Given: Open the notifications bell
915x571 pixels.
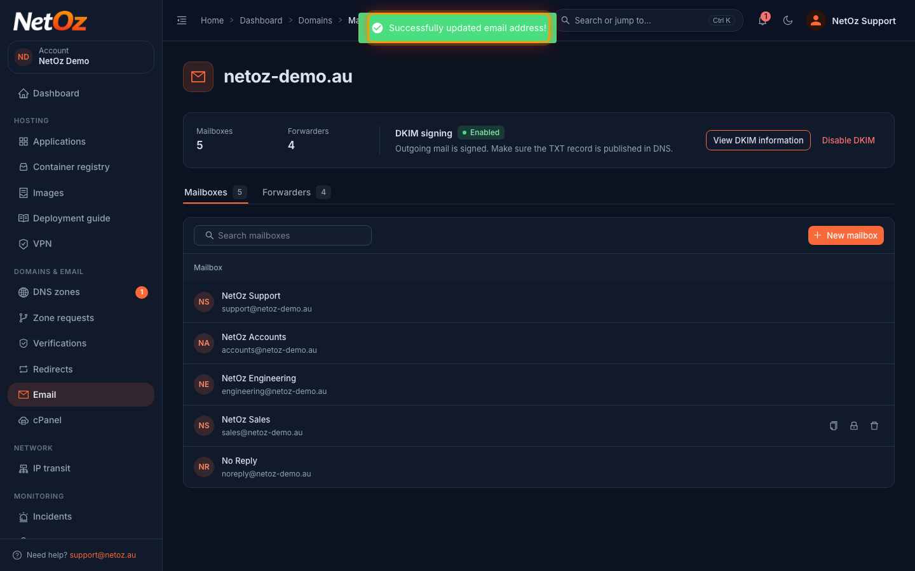Looking at the screenshot, I should [x=762, y=20].
